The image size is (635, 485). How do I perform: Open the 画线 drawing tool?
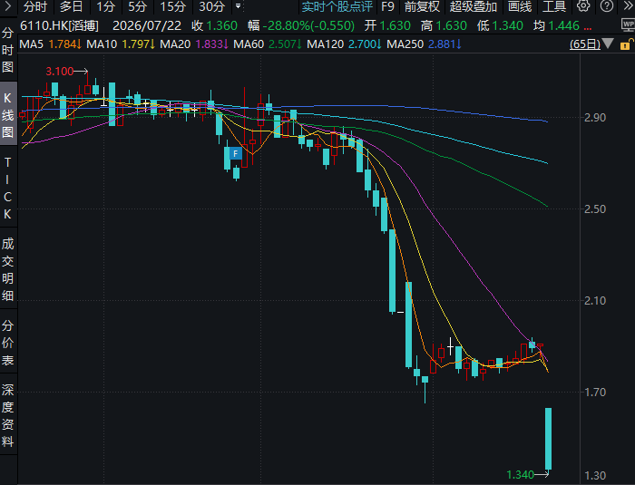(x=520, y=6)
